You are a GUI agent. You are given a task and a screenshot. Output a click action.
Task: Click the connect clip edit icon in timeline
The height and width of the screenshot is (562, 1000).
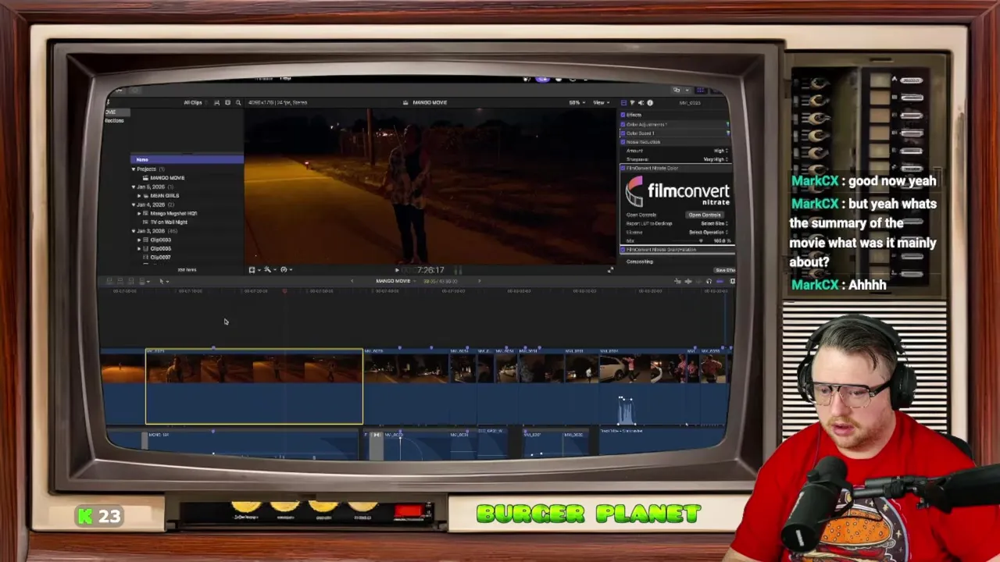[110, 281]
